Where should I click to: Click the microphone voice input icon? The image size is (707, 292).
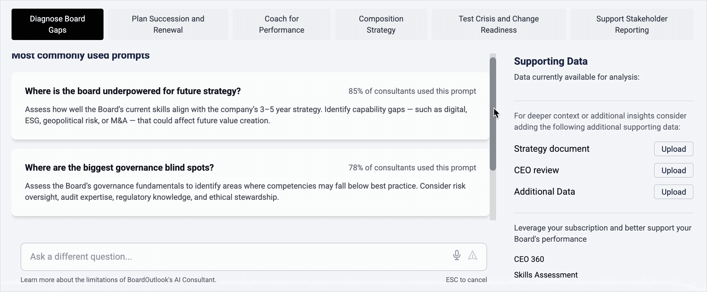(457, 255)
